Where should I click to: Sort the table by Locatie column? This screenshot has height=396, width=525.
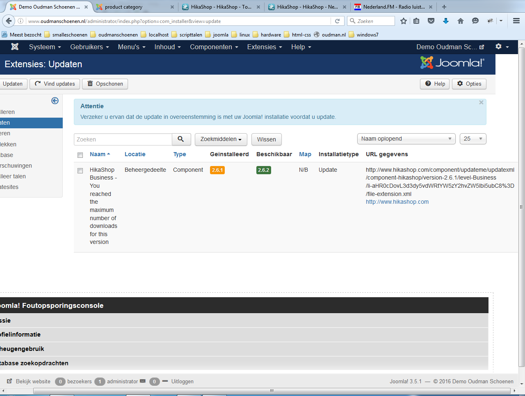[135, 154]
